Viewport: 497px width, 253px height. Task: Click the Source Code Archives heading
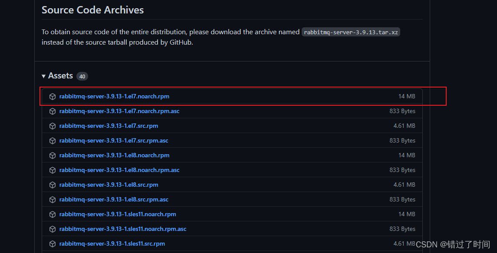coord(92,10)
